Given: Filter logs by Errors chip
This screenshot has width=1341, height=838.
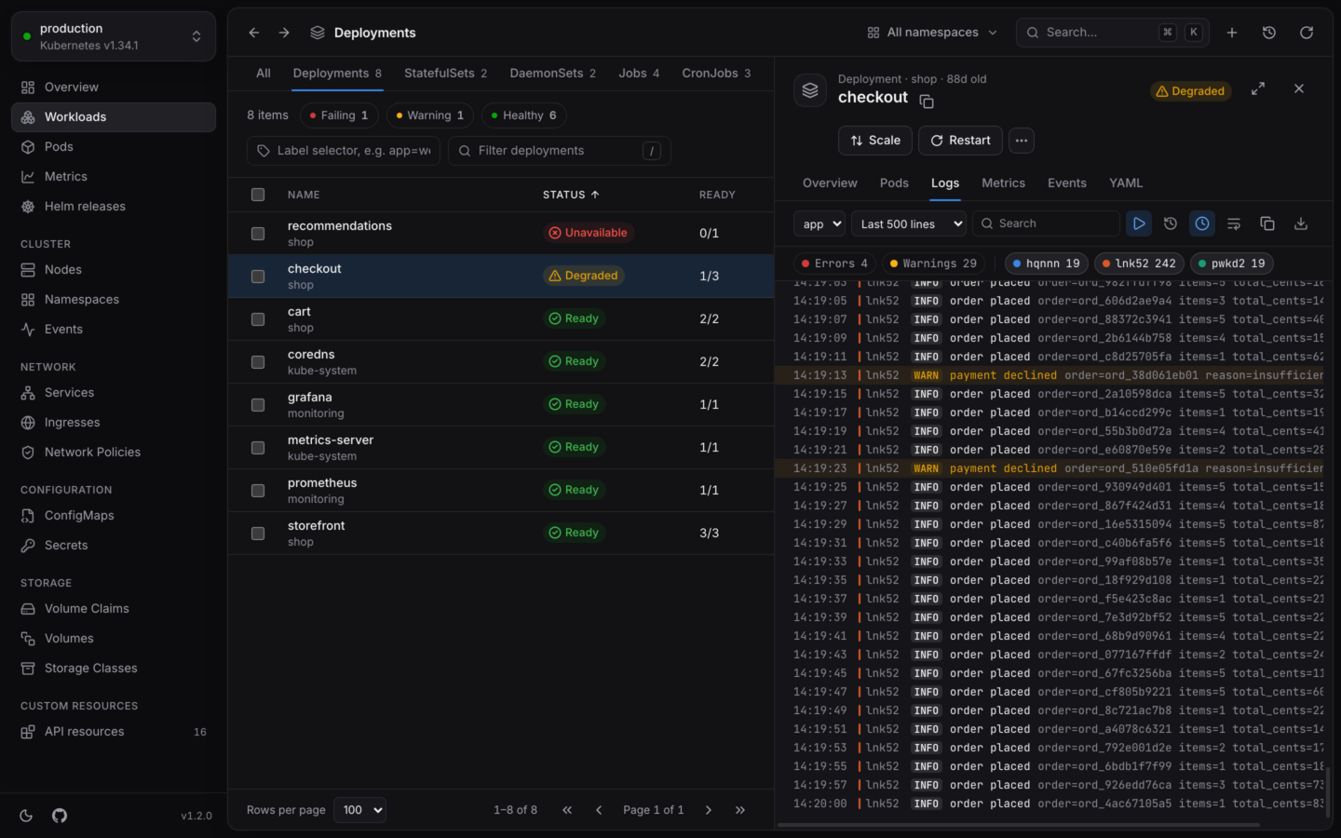Looking at the screenshot, I should pos(834,264).
